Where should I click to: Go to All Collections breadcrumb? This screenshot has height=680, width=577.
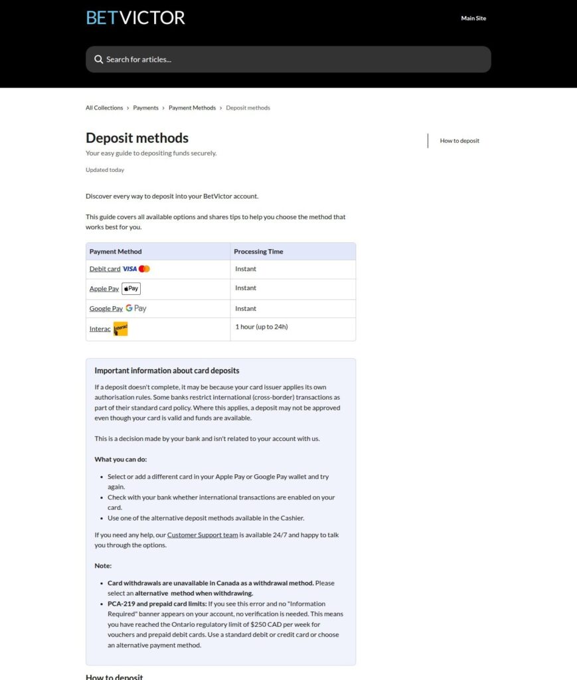click(x=104, y=108)
